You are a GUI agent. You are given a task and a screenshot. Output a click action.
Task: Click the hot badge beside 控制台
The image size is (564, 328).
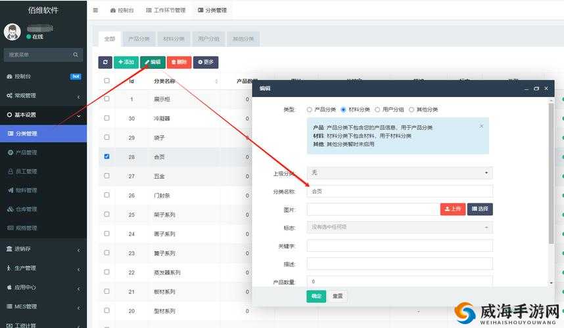click(x=76, y=77)
